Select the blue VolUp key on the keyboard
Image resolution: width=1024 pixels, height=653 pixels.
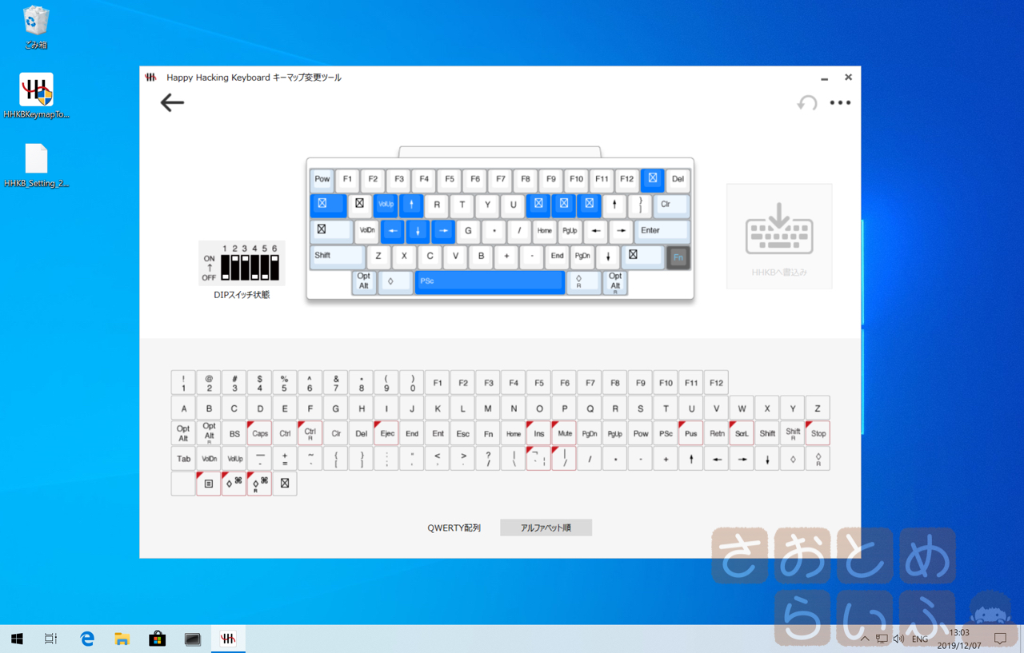tap(386, 205)
